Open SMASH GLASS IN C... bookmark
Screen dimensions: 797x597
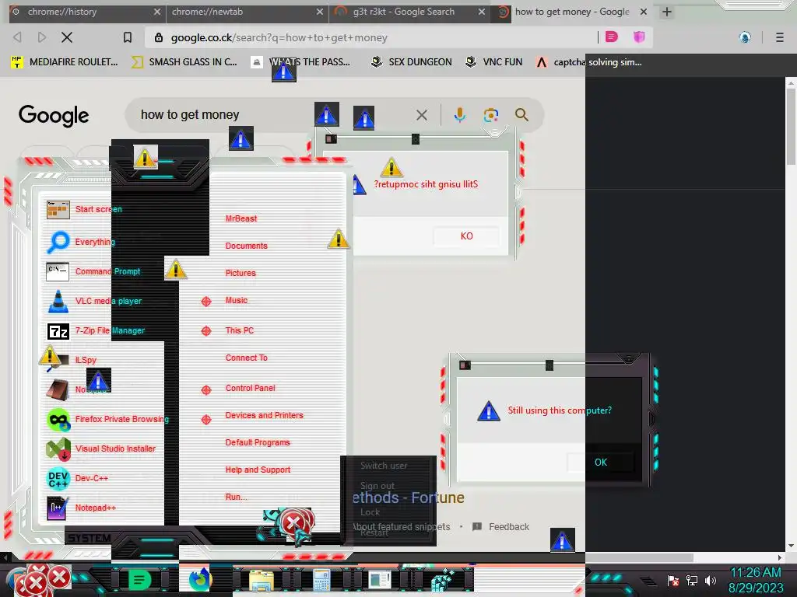184,62
